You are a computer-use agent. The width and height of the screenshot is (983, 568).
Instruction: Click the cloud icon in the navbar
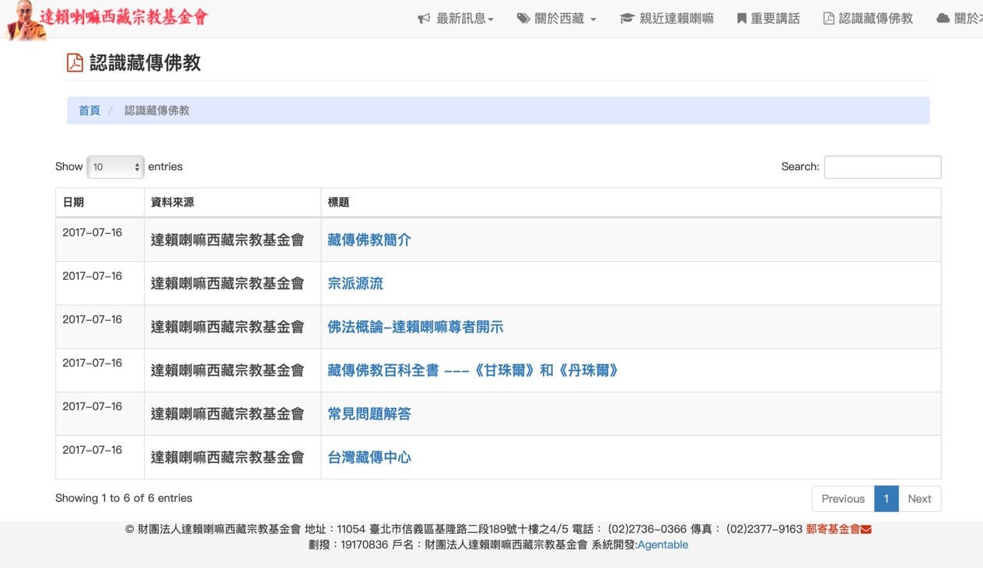[x=943, y=19]
